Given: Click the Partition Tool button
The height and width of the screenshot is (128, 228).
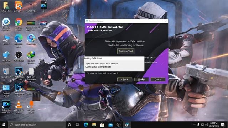Looking at the screenshot, I should pos(126,51).
